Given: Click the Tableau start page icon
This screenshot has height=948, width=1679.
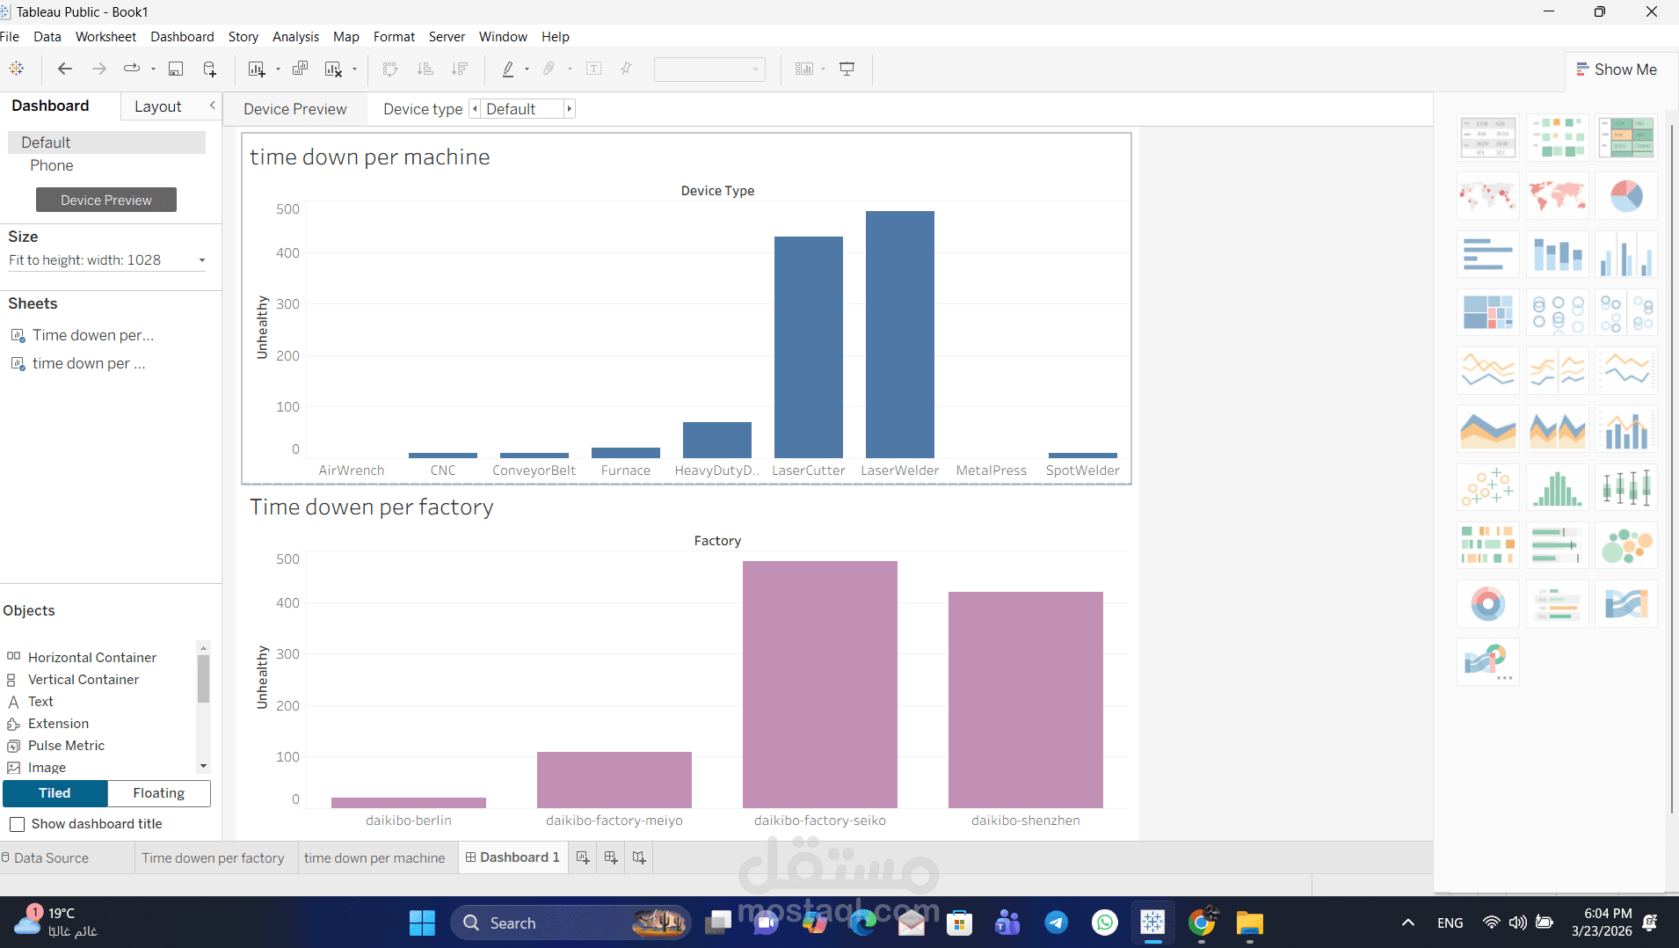Looking at the screenshot, I should (x=17, y=69).
